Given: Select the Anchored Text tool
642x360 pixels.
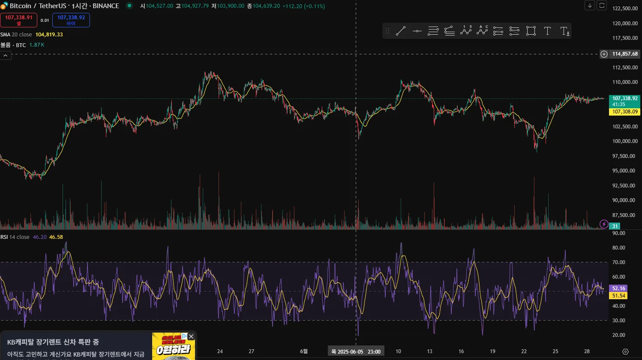Looking at the screenshot, I should pos(564,31).
